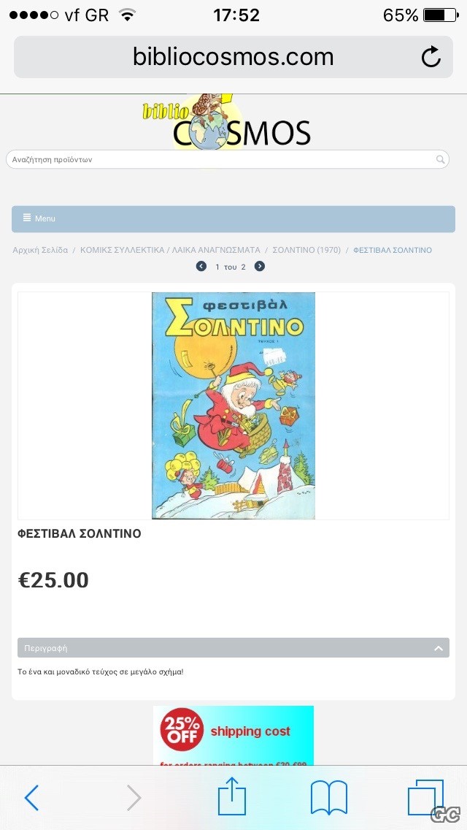This screenshot has height=830, width=467.
Task: Tap the bibliocosmos logo
Action: click(226, 122)
